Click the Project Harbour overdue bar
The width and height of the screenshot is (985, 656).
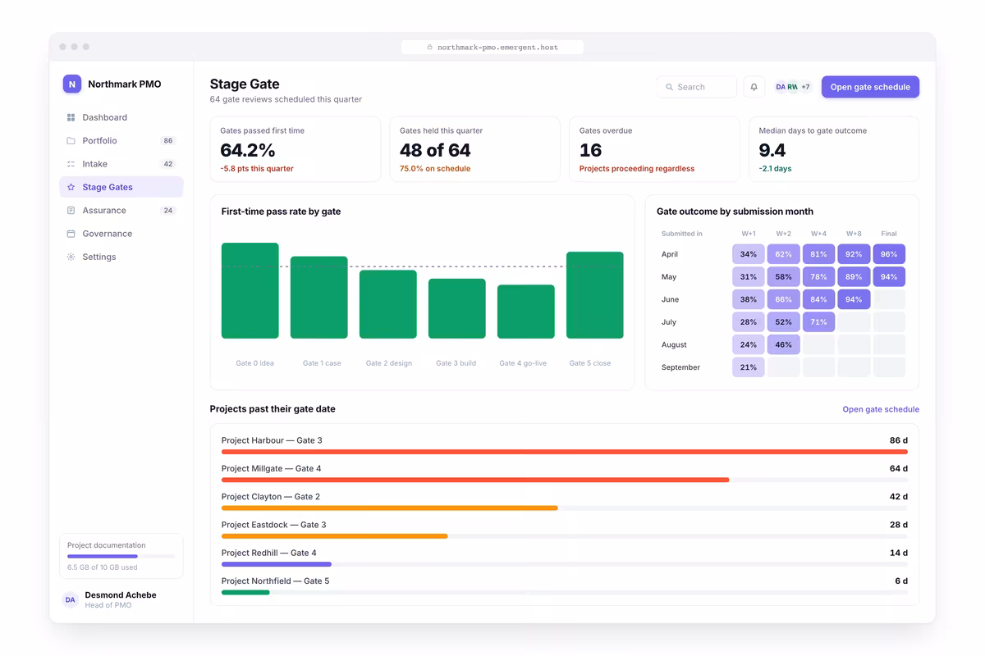coord(565,452)
